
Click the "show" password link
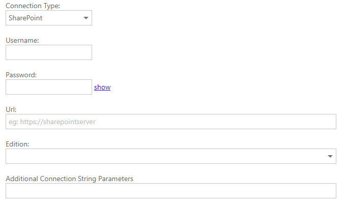pos(102,87)
